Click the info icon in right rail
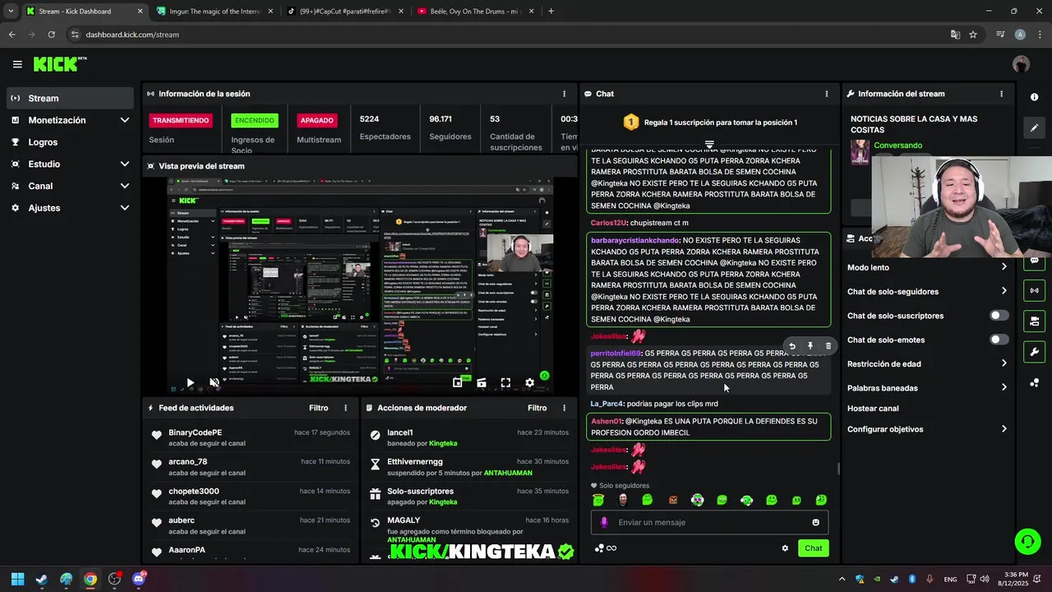The height and width of the screenshot is (592, 1052). (1034, 97)
